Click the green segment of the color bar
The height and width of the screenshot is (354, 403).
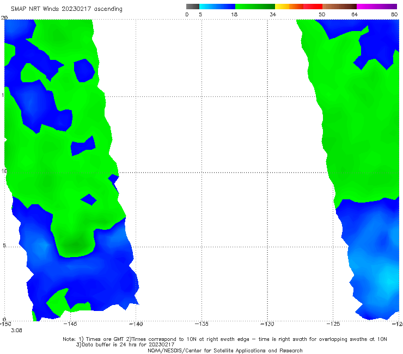click(x=255, y=7)
